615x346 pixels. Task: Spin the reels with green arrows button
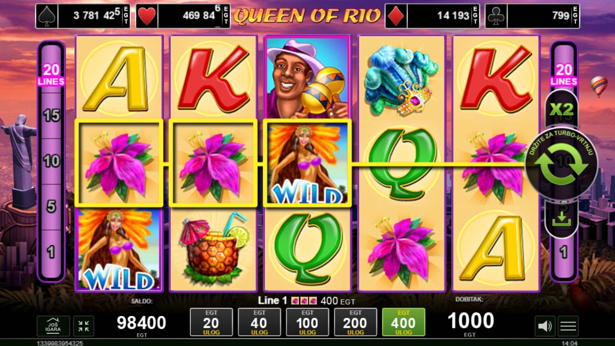pos(561,164)
